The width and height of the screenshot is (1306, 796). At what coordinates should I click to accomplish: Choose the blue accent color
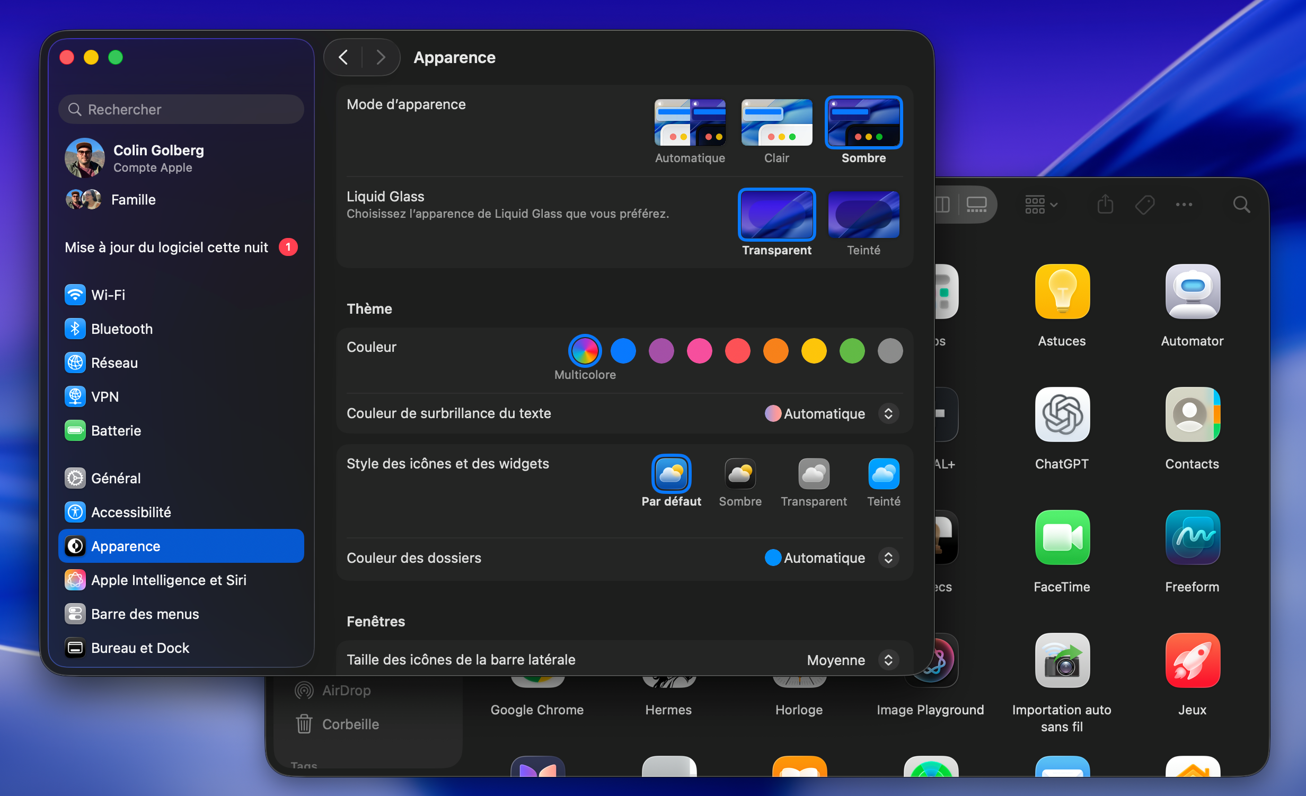[x=623, y=350]
